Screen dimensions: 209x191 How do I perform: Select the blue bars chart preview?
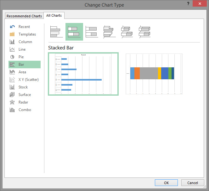83,74
